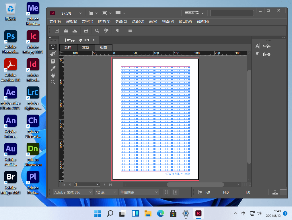
Task: Open the Character panel icon
Action: pyautogui.click(x=258, y=46)
